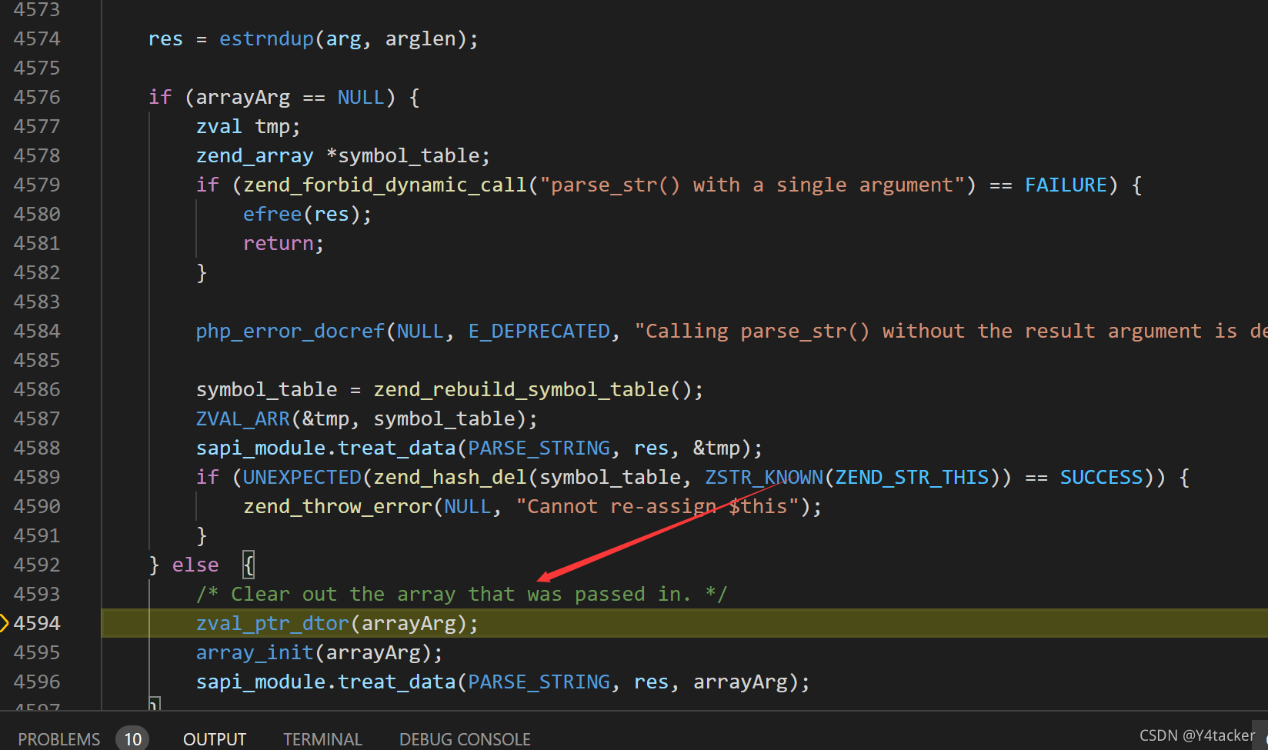This screenshot has width=1268, height=750.
Task: Switch to the OUTPUT tab
Action: pyautogui.click(x=214, y=739)
